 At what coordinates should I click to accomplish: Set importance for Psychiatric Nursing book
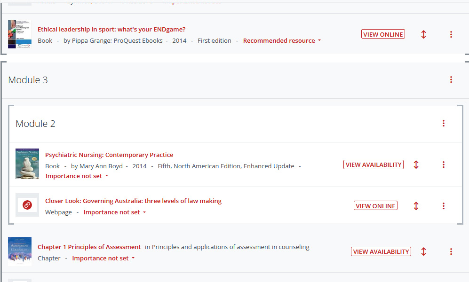[77, 176]
